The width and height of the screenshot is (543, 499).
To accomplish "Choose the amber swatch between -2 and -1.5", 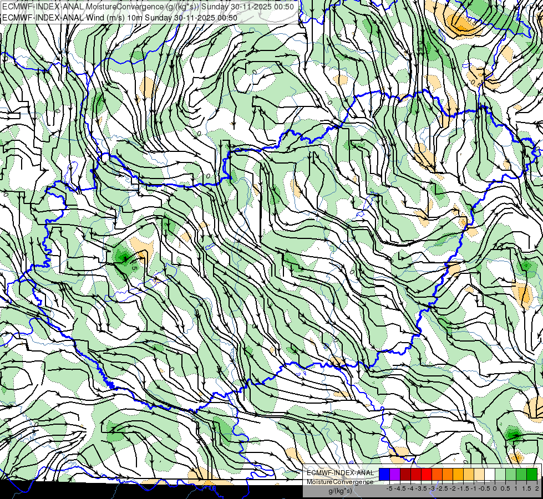I will [x=458, y=475].
